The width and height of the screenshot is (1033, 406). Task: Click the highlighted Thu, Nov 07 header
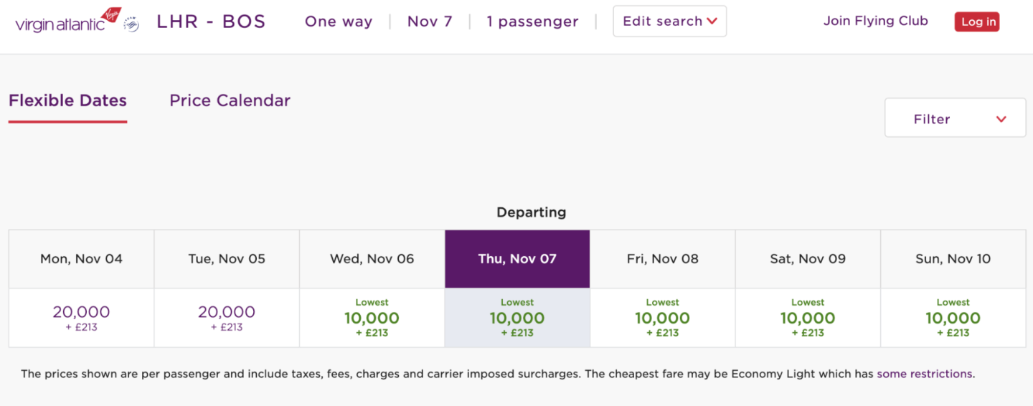point(517,259)
